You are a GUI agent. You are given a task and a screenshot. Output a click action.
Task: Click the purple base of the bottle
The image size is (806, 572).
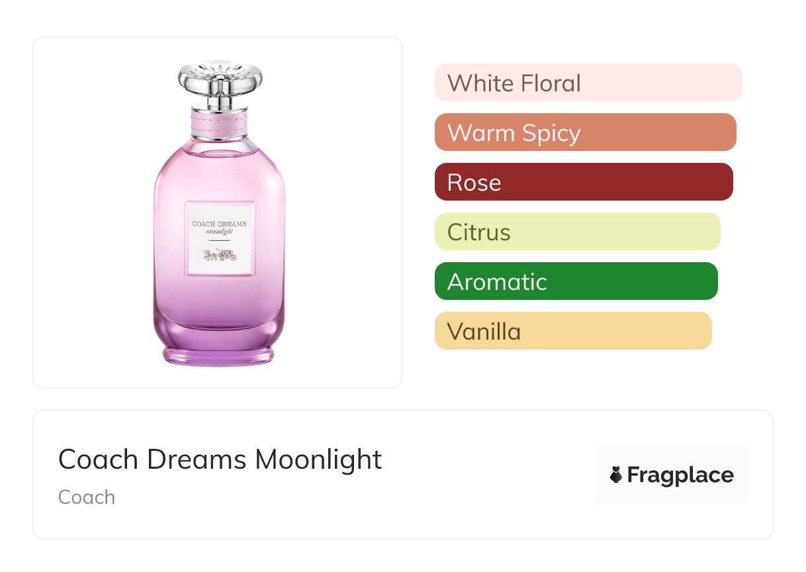pos(219,348)
